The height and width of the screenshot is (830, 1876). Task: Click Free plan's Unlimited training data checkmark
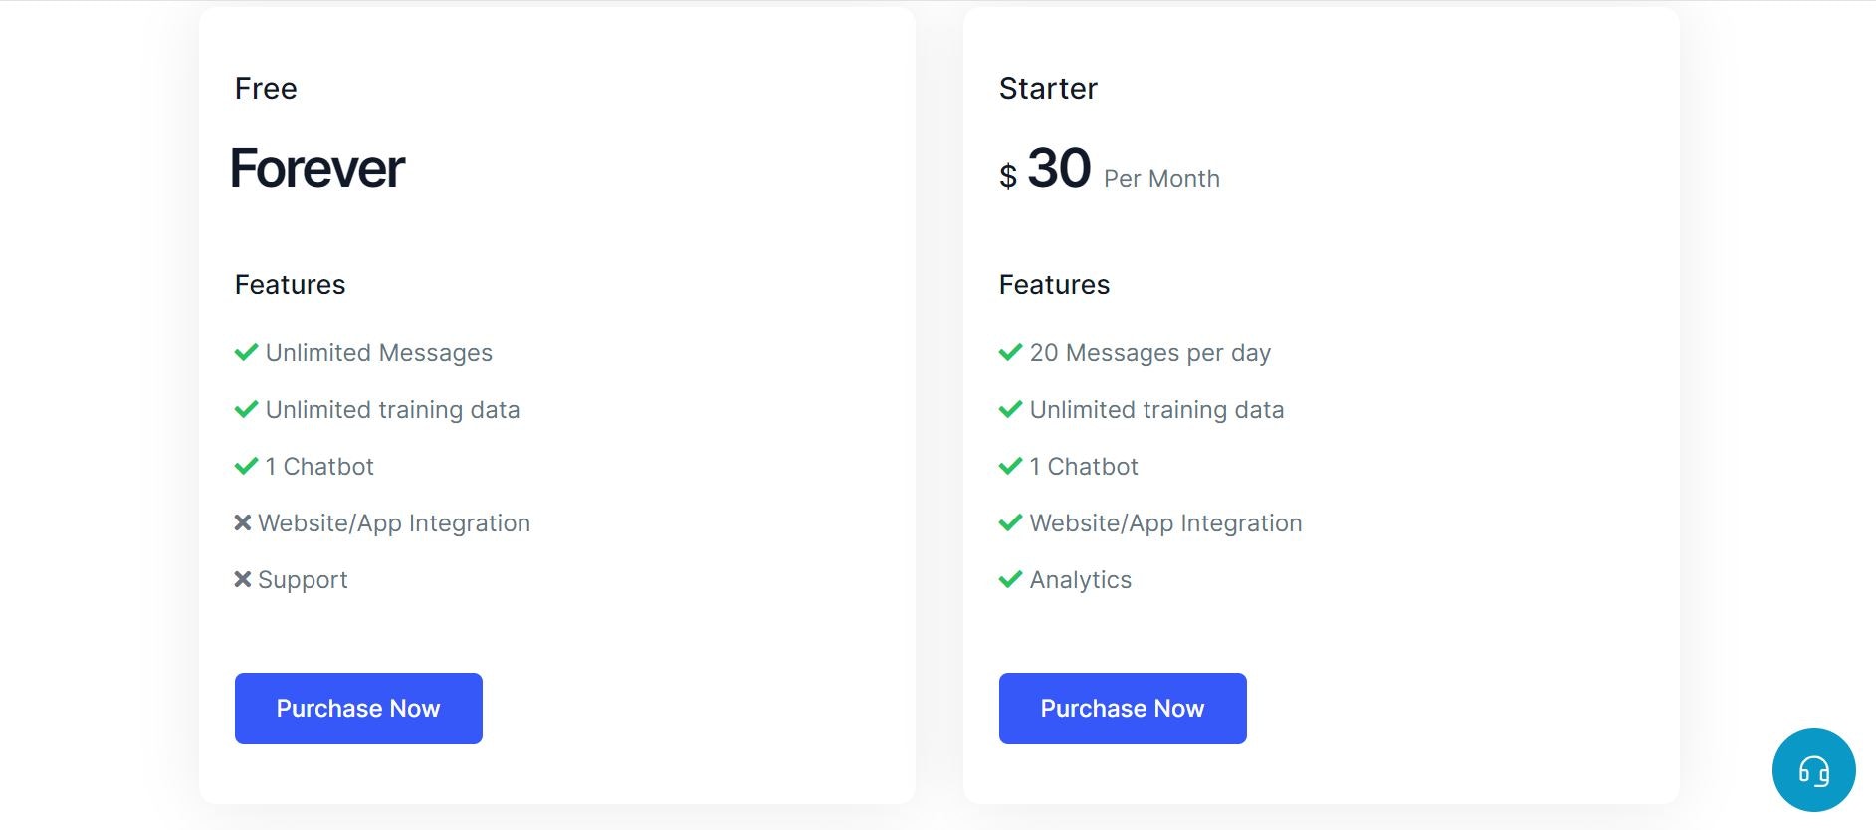246,409
